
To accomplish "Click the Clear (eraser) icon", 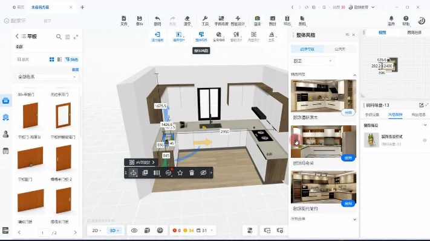I will [x=187, y=20].
